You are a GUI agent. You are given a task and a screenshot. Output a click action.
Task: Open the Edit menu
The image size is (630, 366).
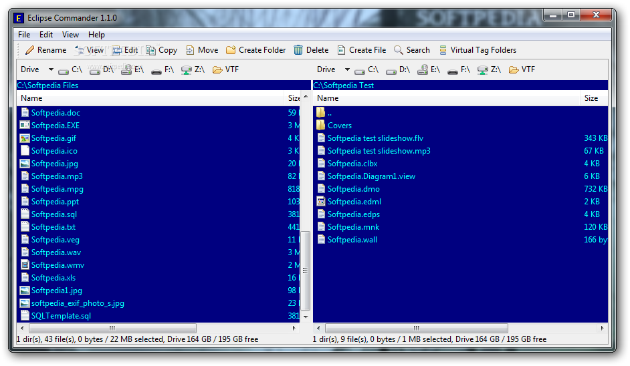click(45, 35)
